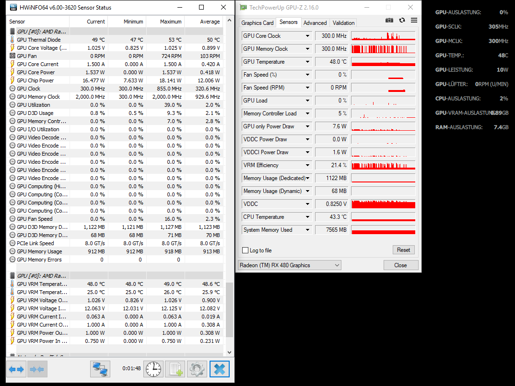This screenshot has width=515, height=386.
Task: Click the PCIe Link Speed circle icon
Action: tap(12, 243)
